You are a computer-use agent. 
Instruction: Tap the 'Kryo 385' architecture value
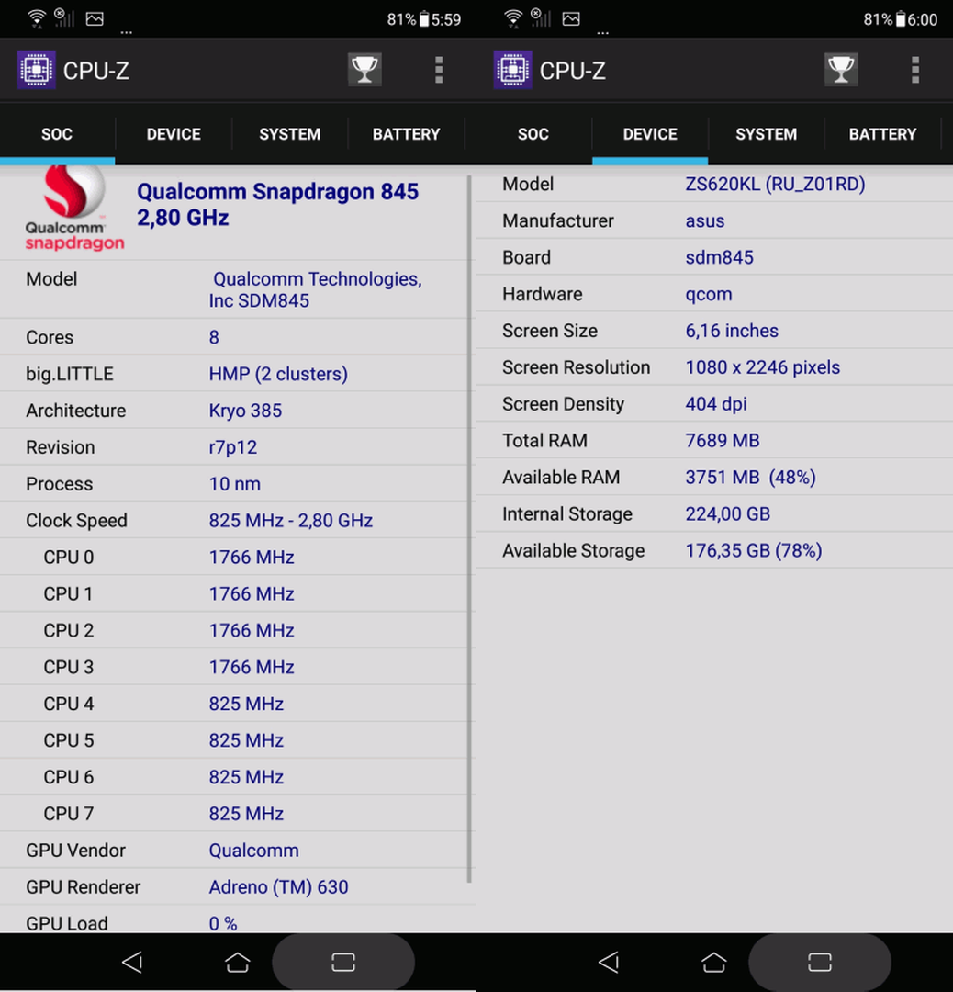[245, 411]
